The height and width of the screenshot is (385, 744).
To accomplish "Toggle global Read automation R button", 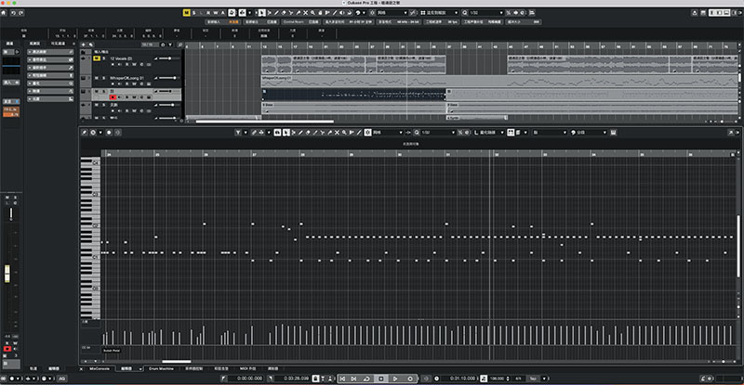I will [x=207, y=13].
